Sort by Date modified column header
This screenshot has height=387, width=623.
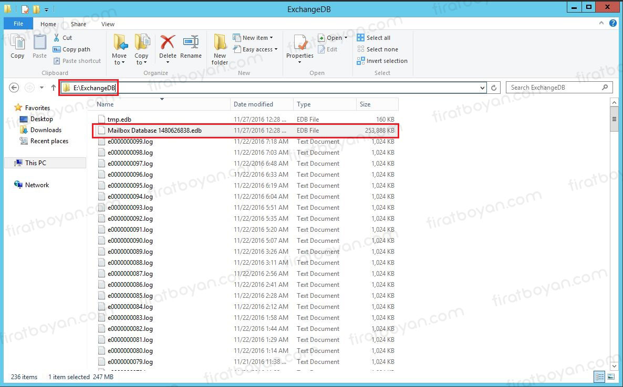tap(262, 104)
